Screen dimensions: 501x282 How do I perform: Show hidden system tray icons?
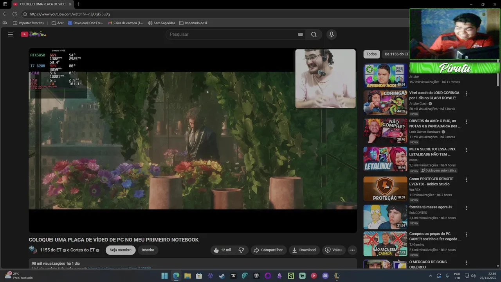(x=431, y=276)
